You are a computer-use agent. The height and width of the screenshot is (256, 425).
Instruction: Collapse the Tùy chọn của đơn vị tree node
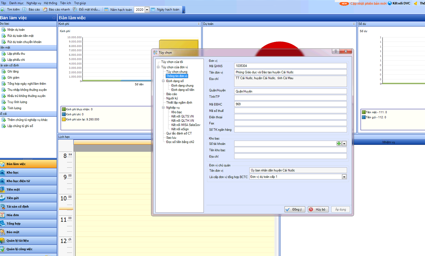158,67
